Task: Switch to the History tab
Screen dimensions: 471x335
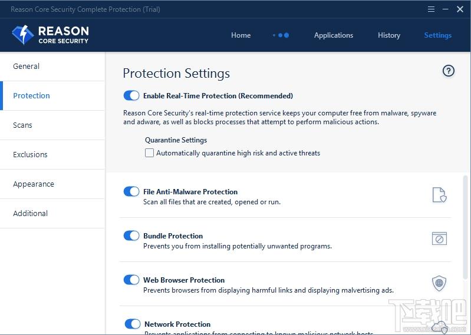Action: click(389, 35)
